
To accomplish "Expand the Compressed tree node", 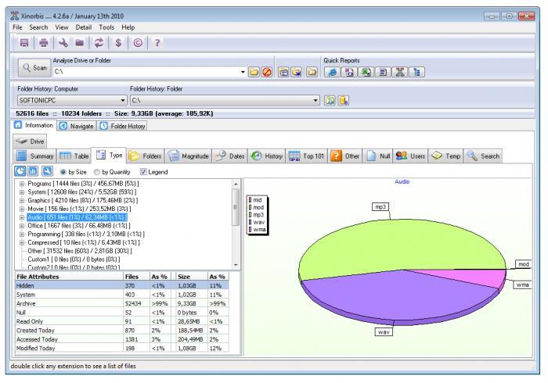I will pyautogui.click(x=22, y=242).
